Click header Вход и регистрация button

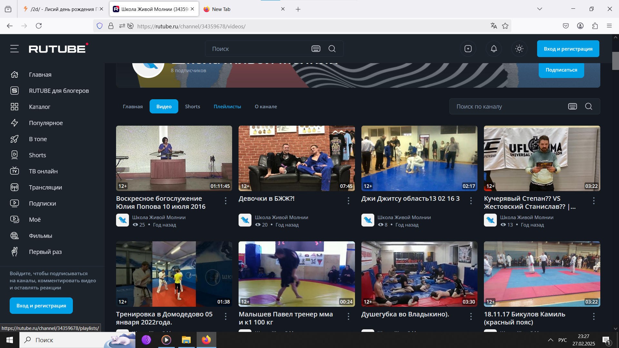568,49
